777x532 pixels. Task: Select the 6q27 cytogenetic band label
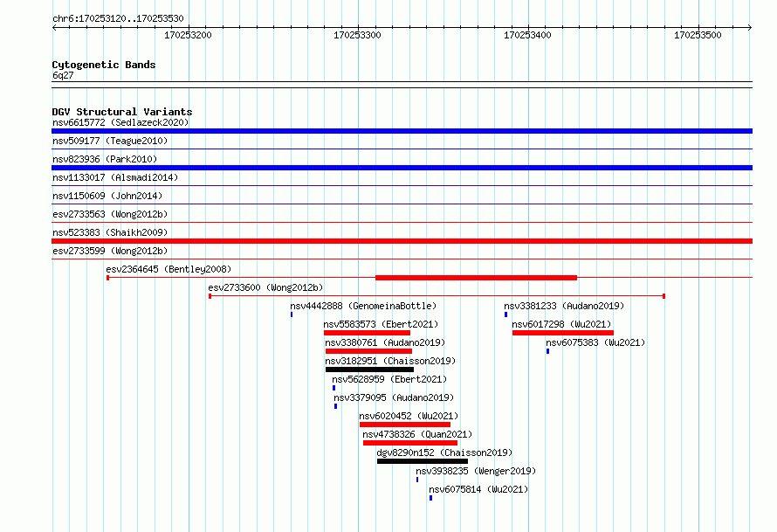click(x=63, y=75)
